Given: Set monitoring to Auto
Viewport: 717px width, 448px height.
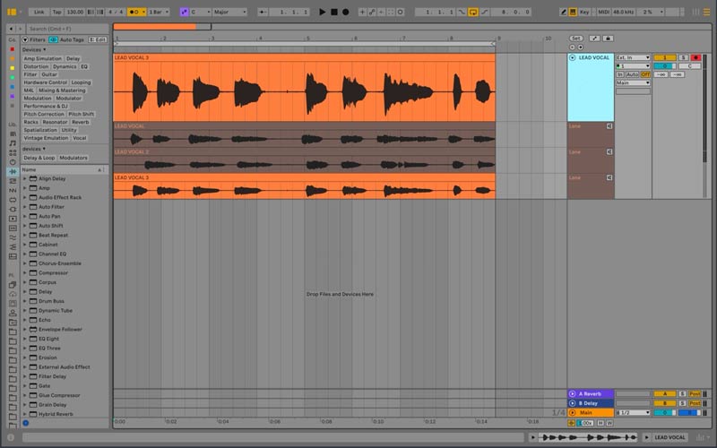Looking at the screenshot, I should click(633, 74).
